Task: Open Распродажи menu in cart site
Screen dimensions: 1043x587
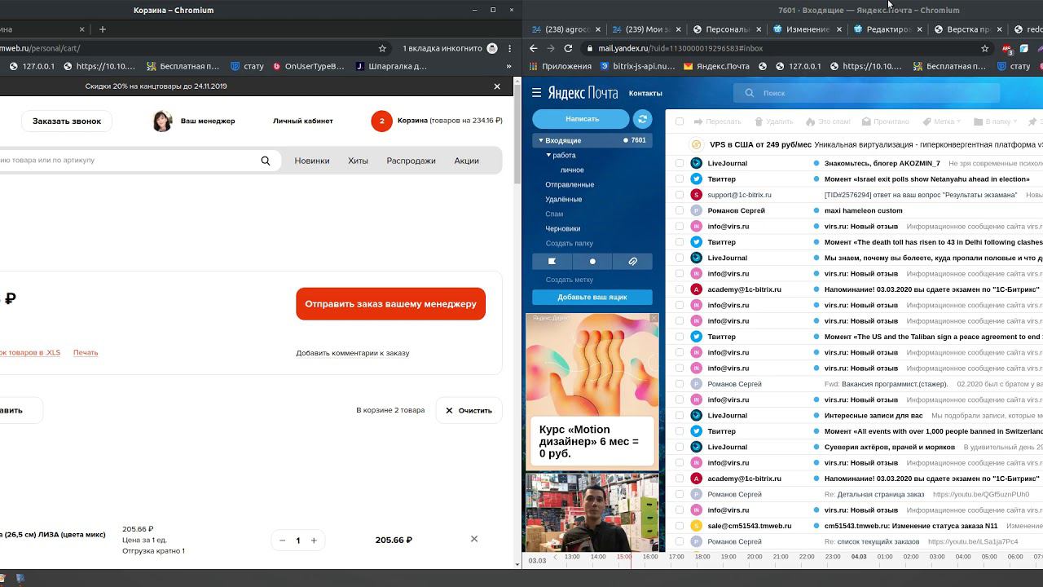Action: pyautogui.click(x=411, y=161)
